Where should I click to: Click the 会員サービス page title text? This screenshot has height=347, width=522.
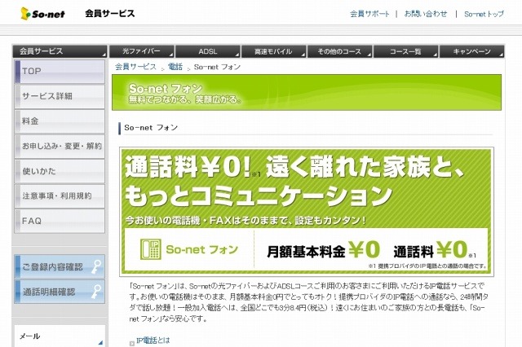tap(110, 14)
